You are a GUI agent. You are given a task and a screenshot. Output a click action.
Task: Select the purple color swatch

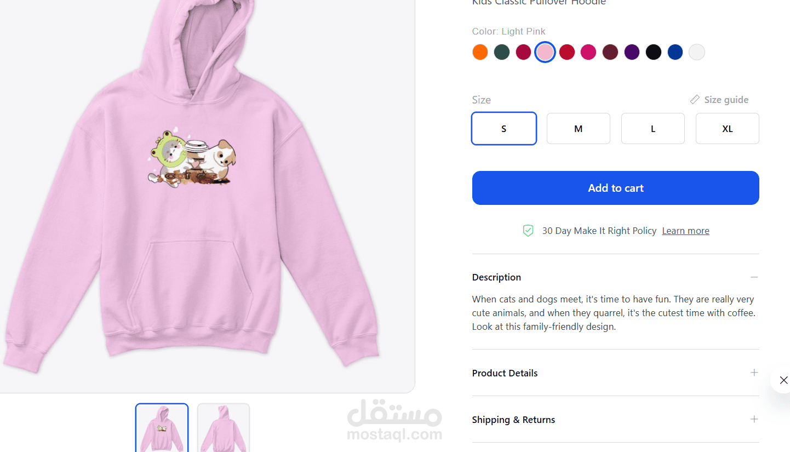tap(632, 52)
